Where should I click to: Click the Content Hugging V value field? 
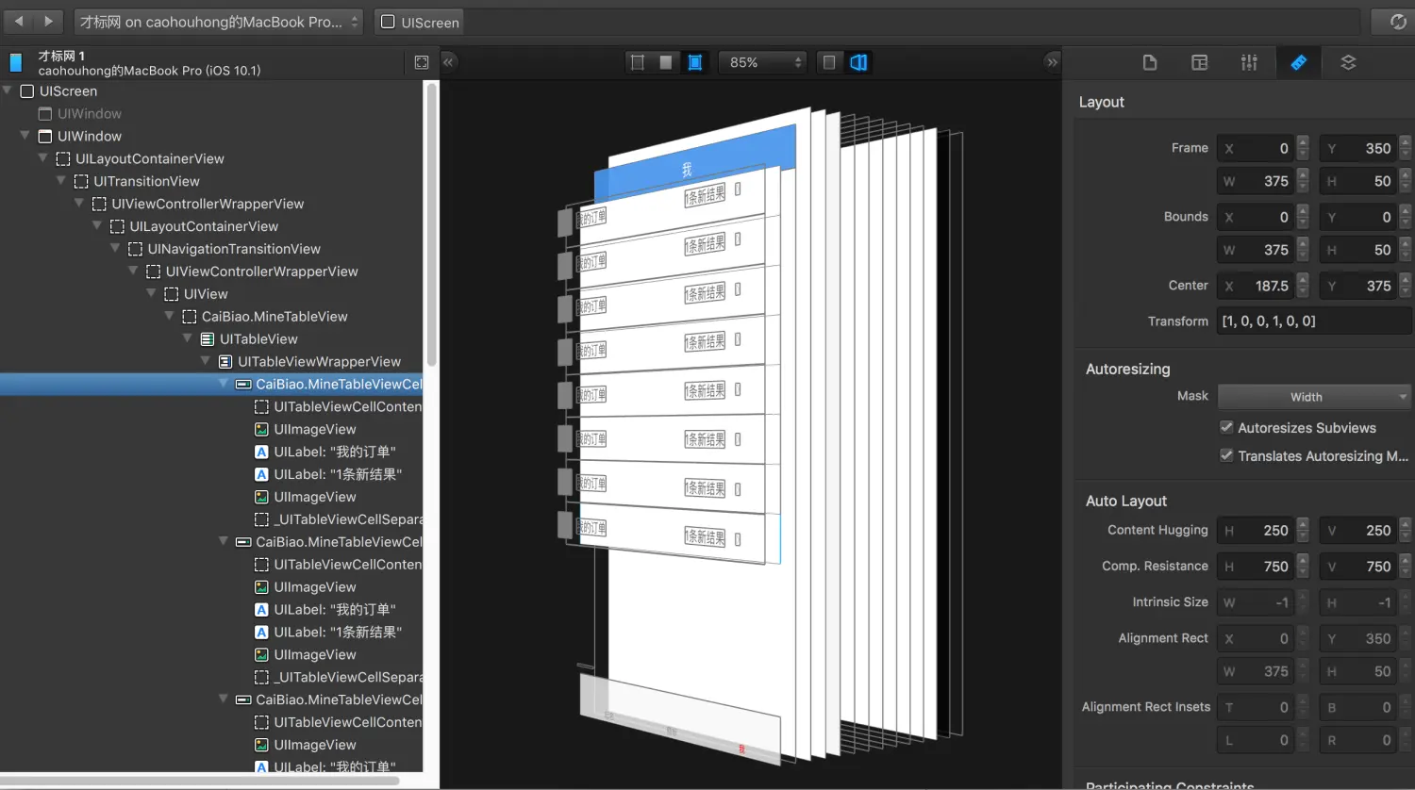point(1358,530)
